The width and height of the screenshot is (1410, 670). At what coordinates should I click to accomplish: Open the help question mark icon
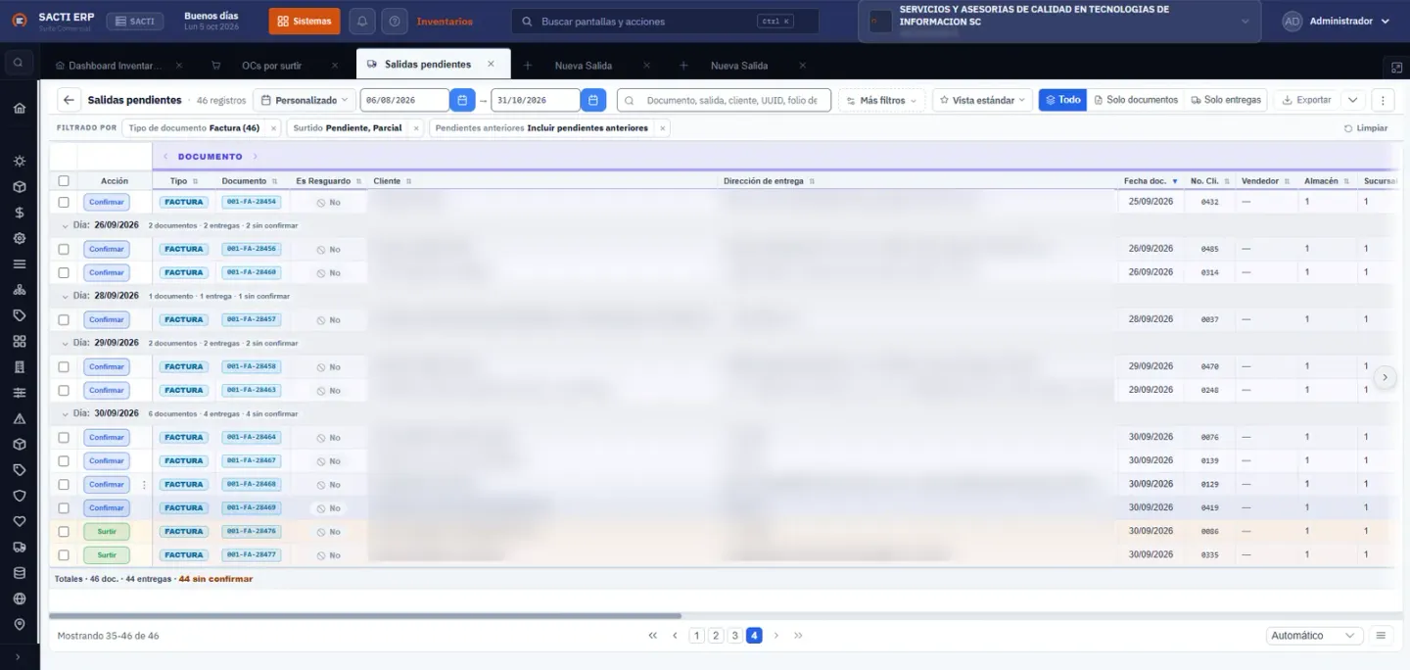395,21
